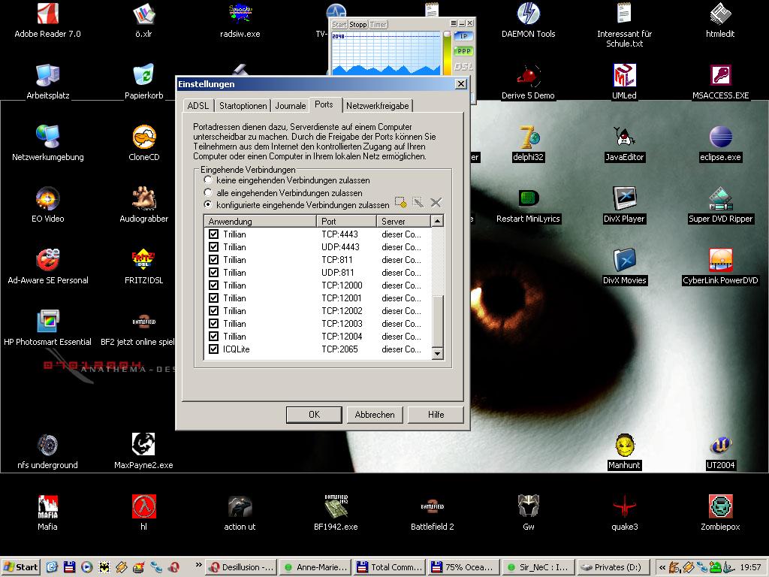Screen dimensions: 769x577
Task: Confirm settings with OK button
Action: [x=314, y=415]
